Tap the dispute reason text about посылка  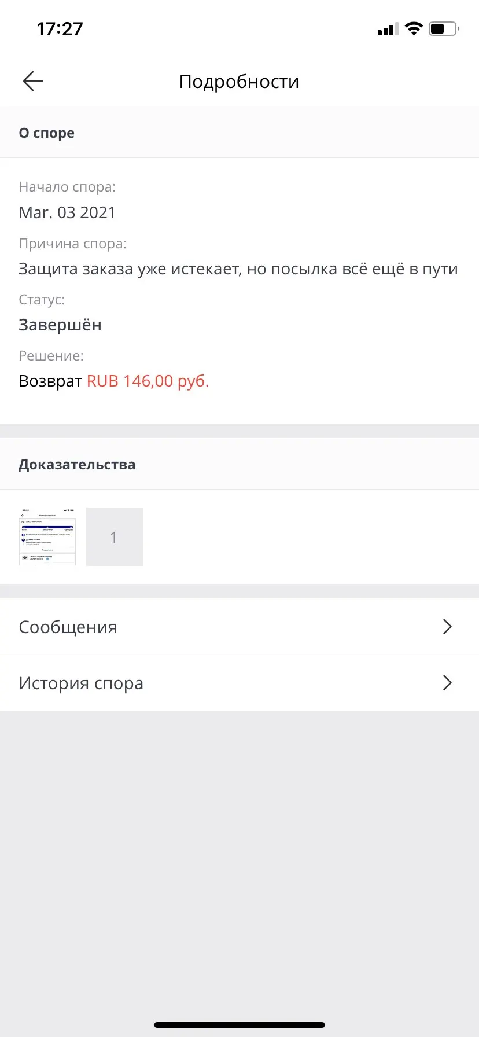(238, 269)
